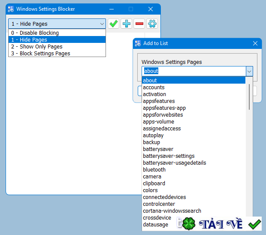Apply settings with the green checkmark icon
This screenshot has width=266, height=235.
(114, 24)
